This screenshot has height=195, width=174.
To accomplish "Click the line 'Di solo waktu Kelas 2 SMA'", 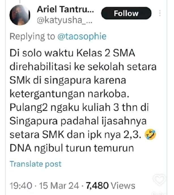I will (x=72, y=53).
